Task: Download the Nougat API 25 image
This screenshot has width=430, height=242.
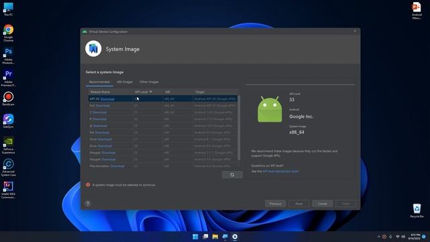Action: (109, 153)
